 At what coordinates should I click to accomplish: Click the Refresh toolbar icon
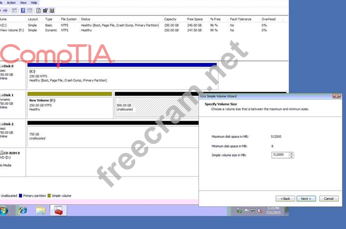pos(38,10)
